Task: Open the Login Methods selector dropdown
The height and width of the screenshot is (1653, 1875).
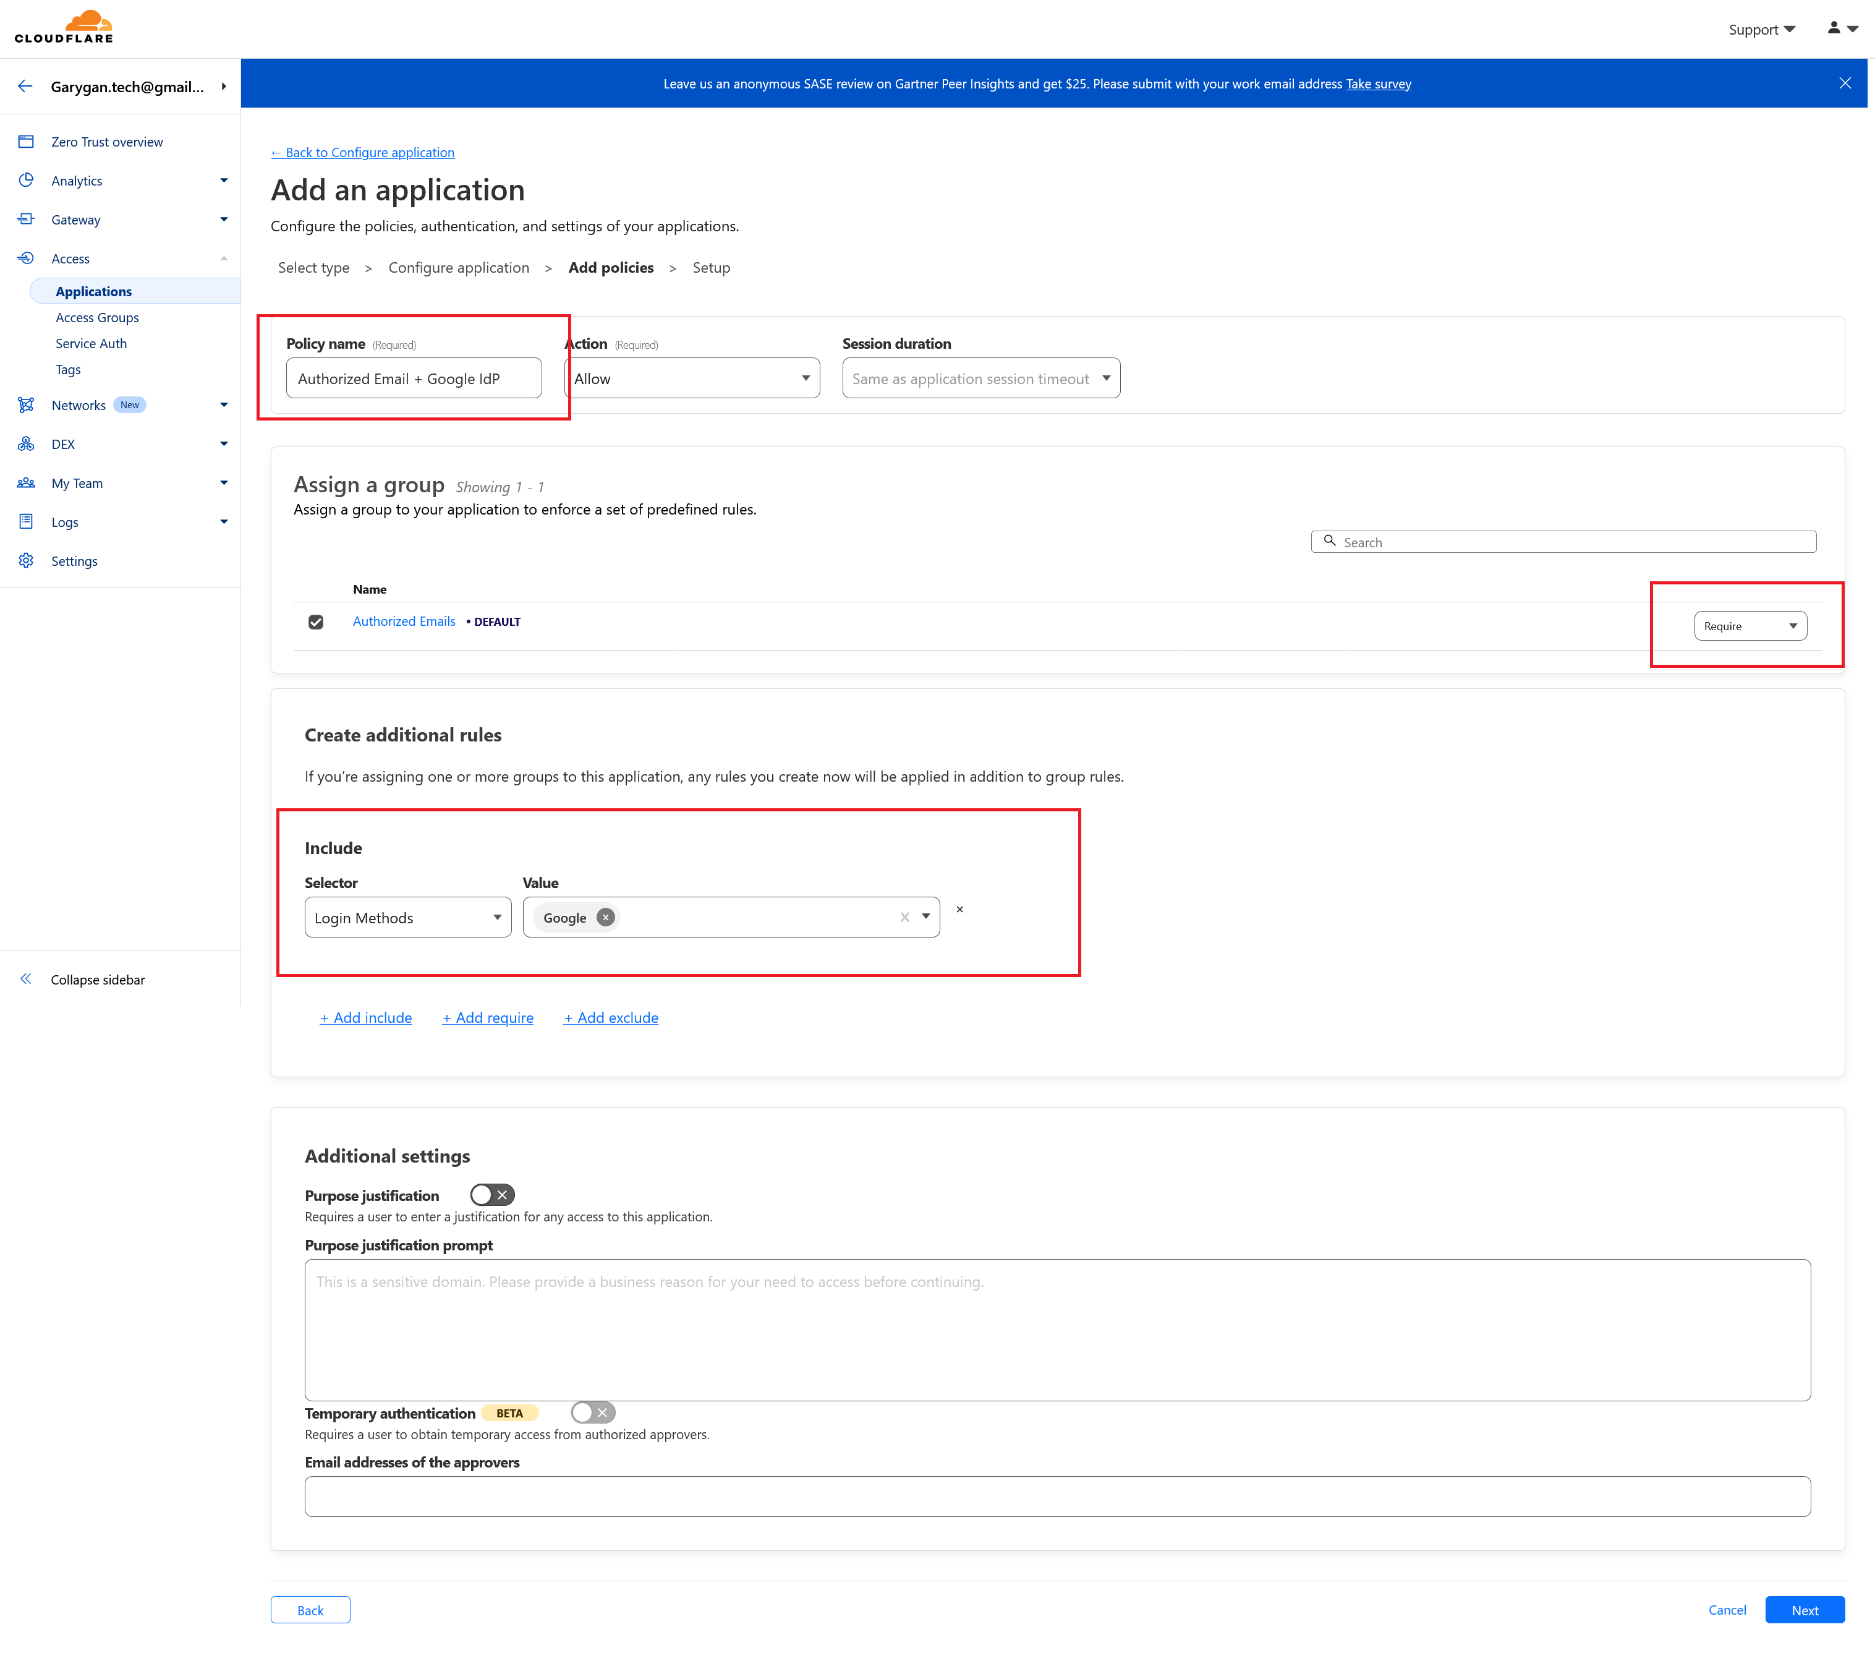Action: (x=407, y=917)
